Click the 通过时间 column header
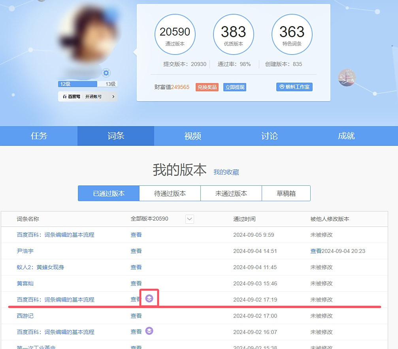 244,219
